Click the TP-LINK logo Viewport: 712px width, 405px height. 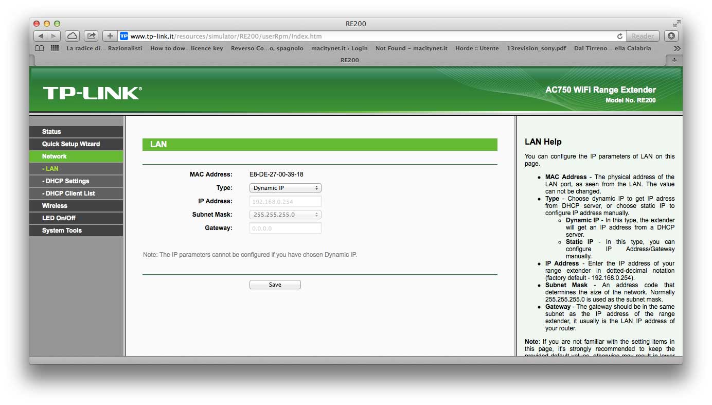click(92, 93)
